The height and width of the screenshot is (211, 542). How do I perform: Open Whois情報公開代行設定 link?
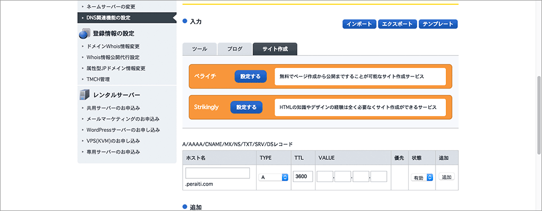tap(113, 57)
